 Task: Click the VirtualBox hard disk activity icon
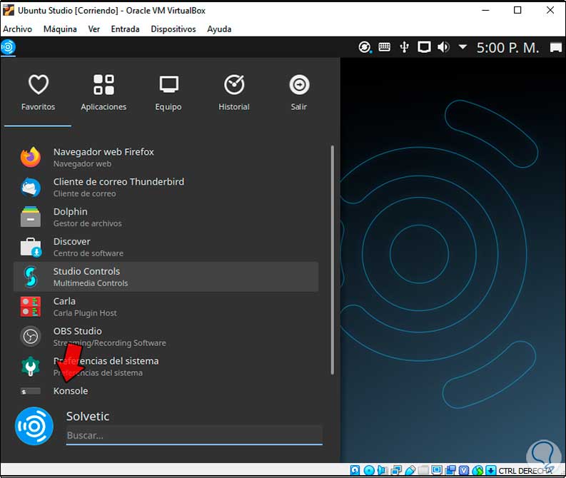click(x=355, y=470)
